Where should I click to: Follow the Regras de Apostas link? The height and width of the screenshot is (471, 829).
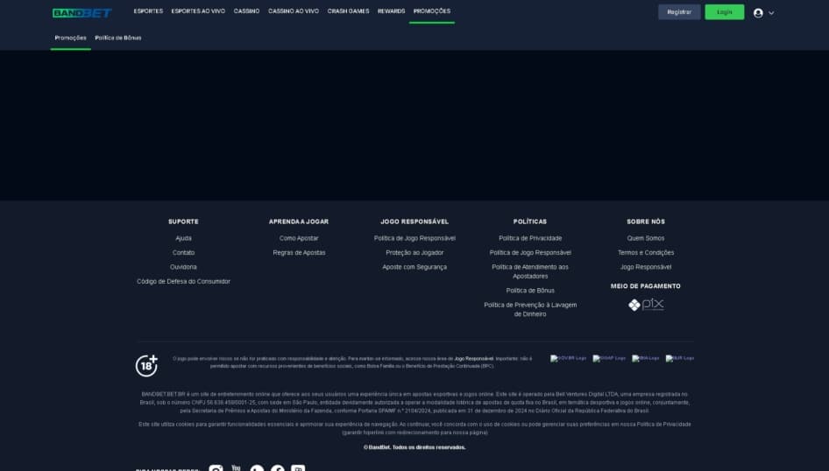[299, 253]
